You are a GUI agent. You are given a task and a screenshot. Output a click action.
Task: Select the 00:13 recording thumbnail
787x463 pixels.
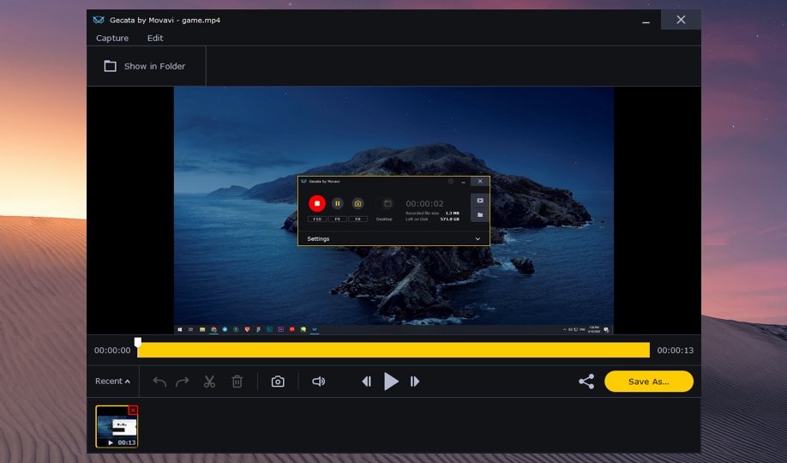click(x=117, y=426)
